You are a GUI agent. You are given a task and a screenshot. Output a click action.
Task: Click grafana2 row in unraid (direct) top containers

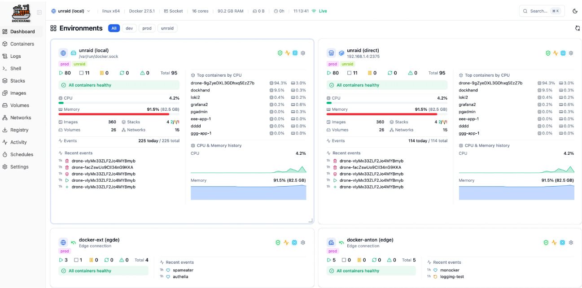516,105
